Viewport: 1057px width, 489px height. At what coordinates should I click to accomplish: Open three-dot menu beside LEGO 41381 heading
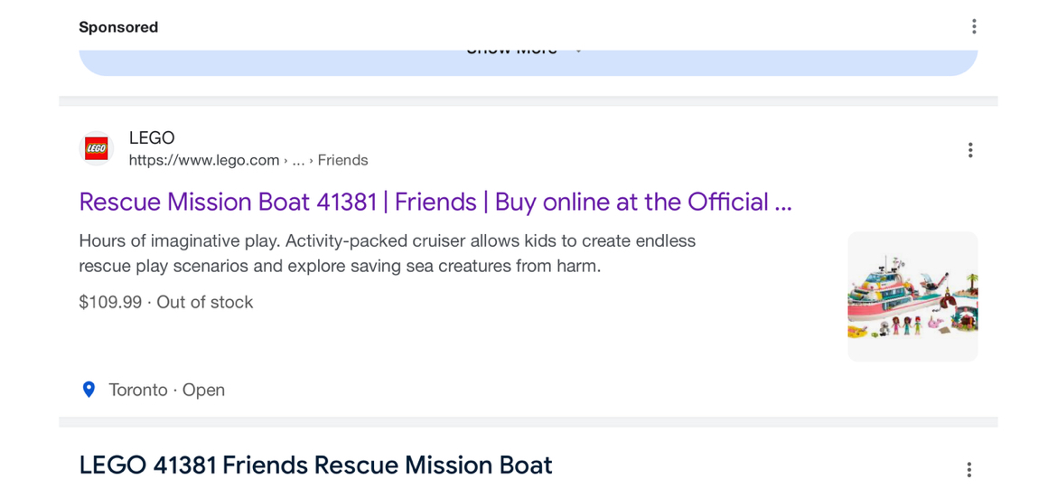click(968, 469)
